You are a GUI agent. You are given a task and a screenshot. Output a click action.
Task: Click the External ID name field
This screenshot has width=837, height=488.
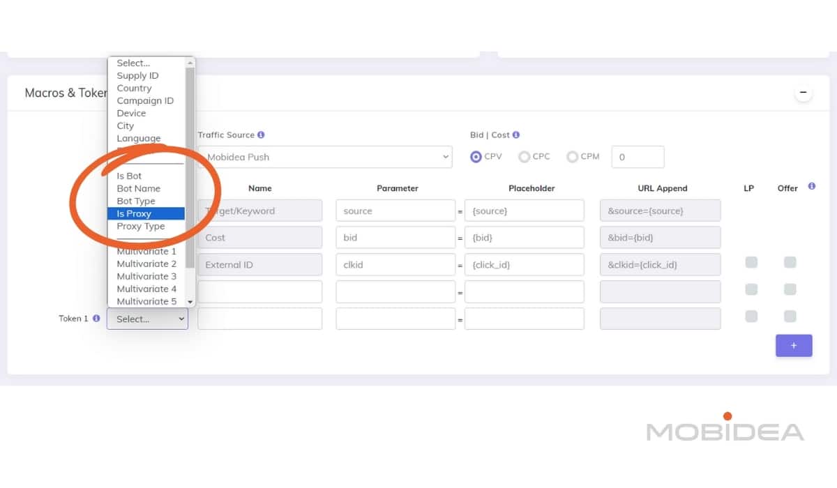point(260,265)
